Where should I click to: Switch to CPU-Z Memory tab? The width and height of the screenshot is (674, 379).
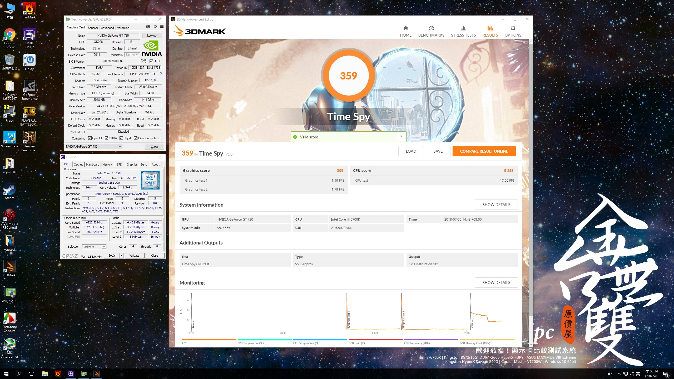click(x=107, y=164)
